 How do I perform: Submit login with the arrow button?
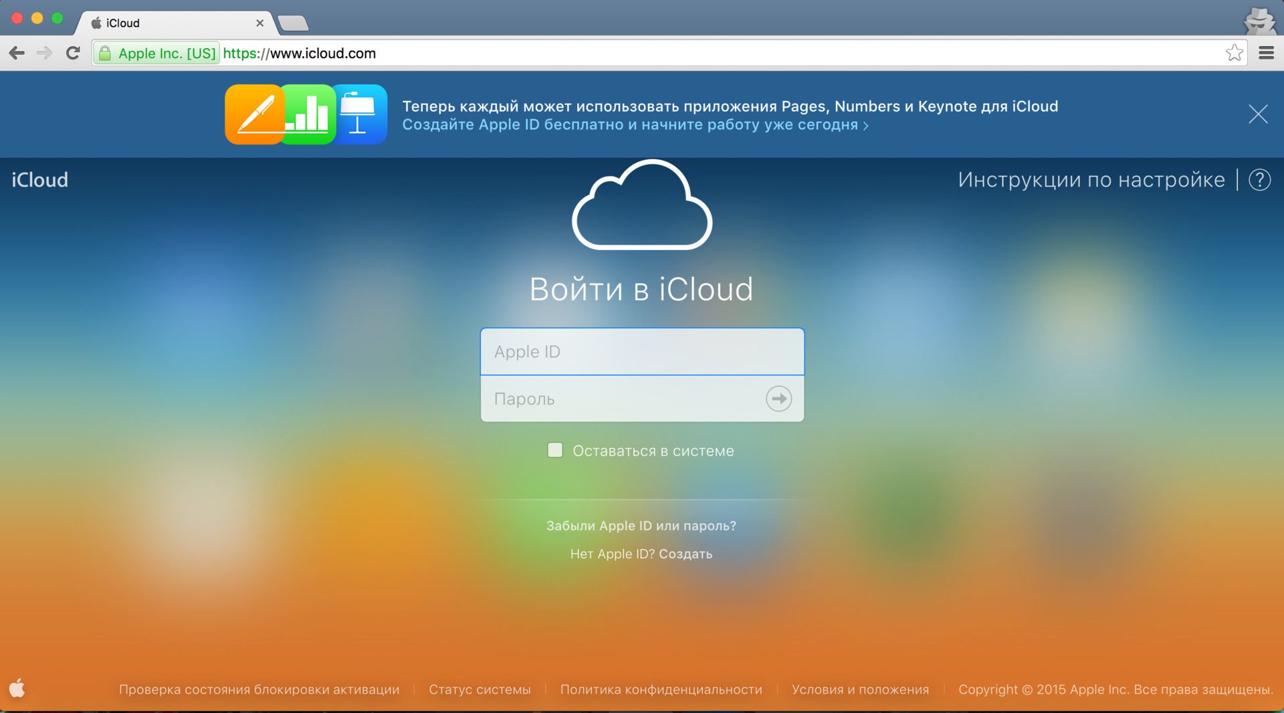778,399
